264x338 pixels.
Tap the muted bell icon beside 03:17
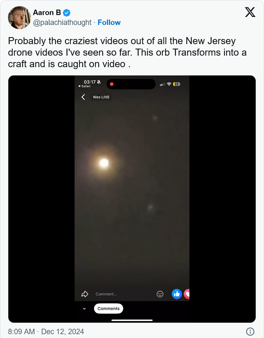[99, 82]
